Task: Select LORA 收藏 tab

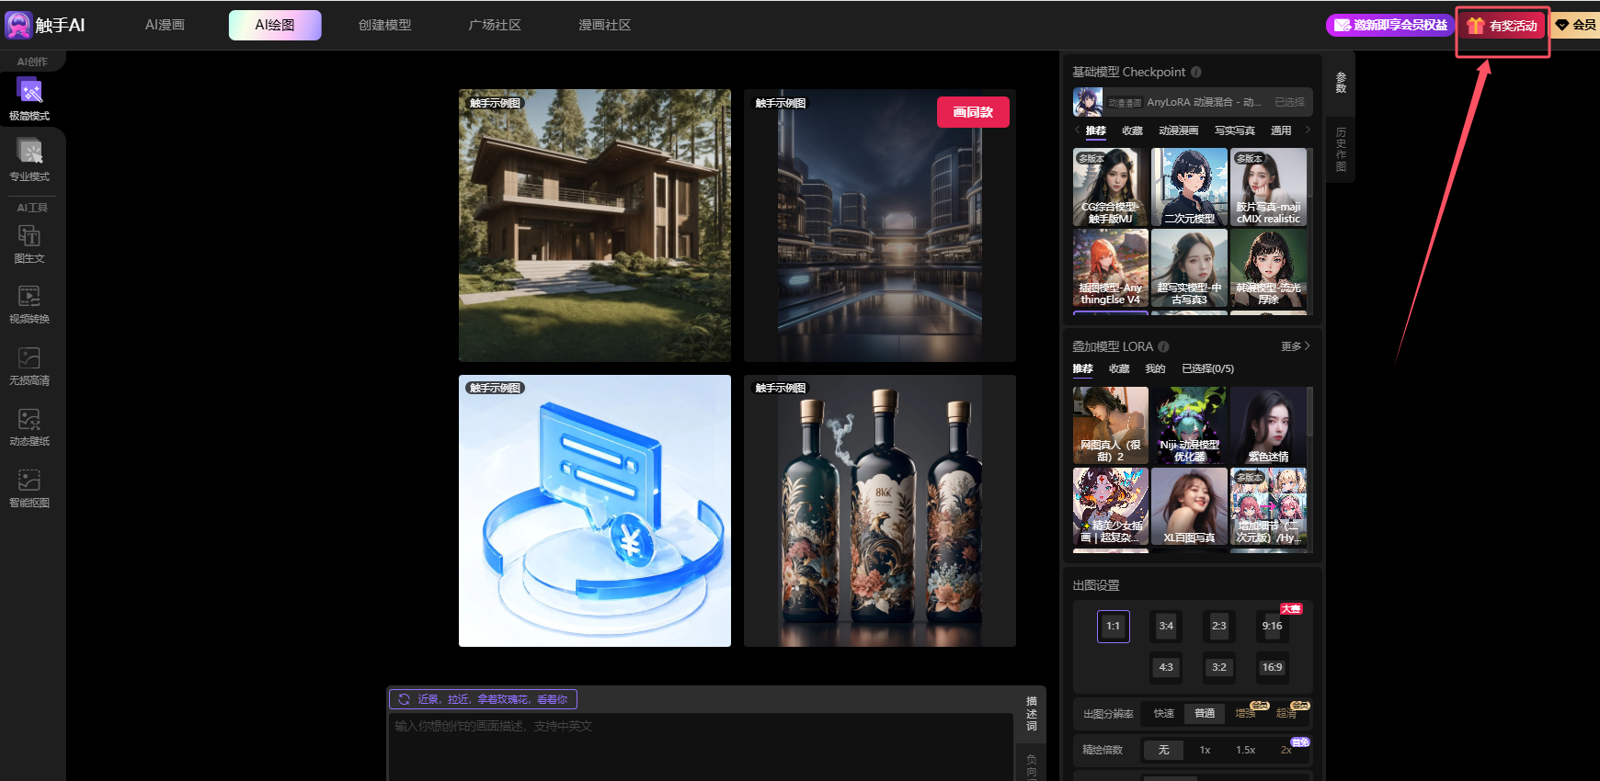Action: [x=1118, y=368]
